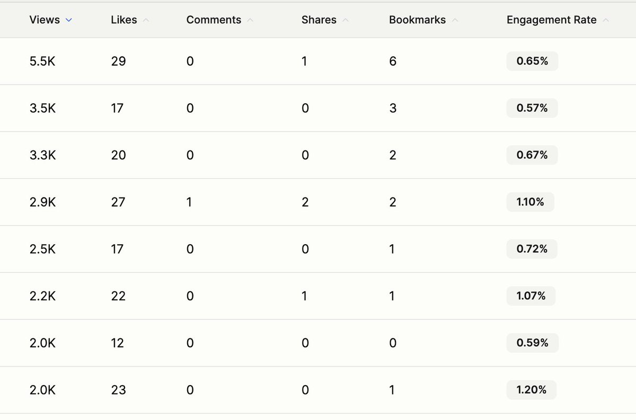Click the Engagement Rate sort arrow icon
This screenshot has height=420, width=636.
(x=606, y=20)
